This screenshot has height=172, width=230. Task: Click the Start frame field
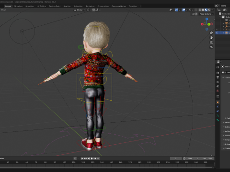click(193, 159)
